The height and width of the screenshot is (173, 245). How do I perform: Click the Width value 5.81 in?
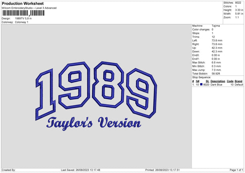point(239,14)
